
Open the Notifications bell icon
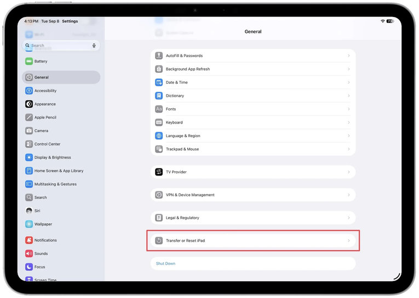29,240
